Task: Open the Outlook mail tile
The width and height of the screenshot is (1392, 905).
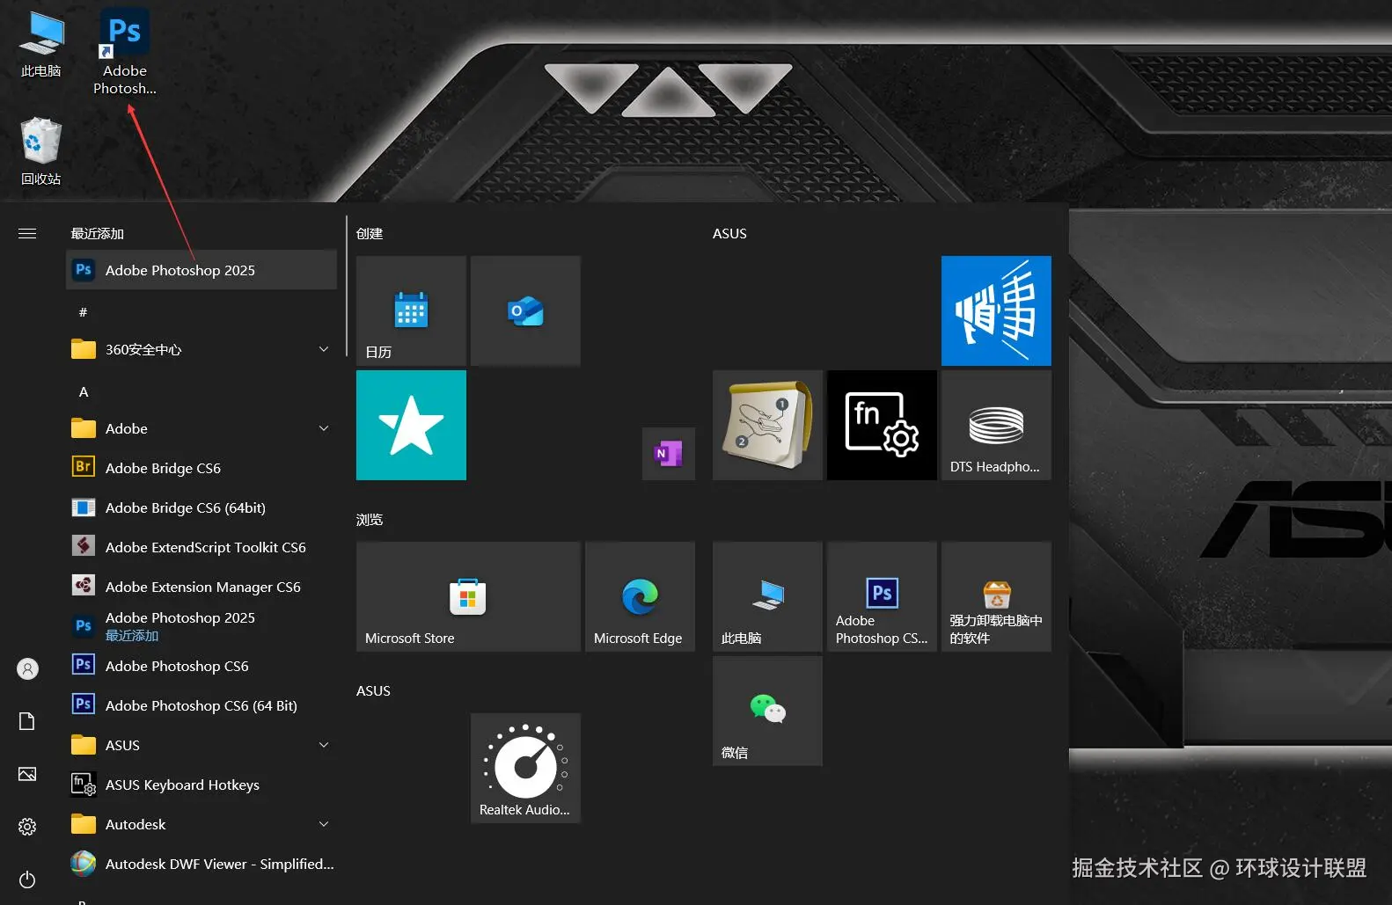Action: tap(525, 310)
